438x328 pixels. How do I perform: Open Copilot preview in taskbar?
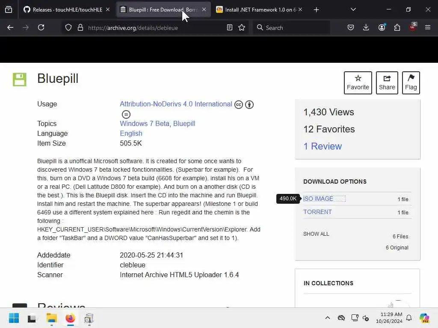pos(424,318)
